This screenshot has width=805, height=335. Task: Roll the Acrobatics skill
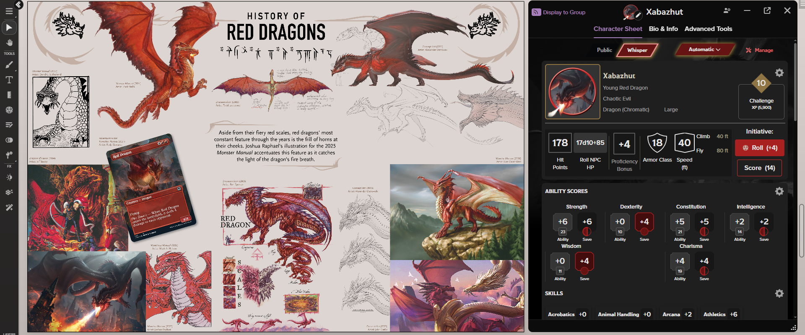(567, 314)
